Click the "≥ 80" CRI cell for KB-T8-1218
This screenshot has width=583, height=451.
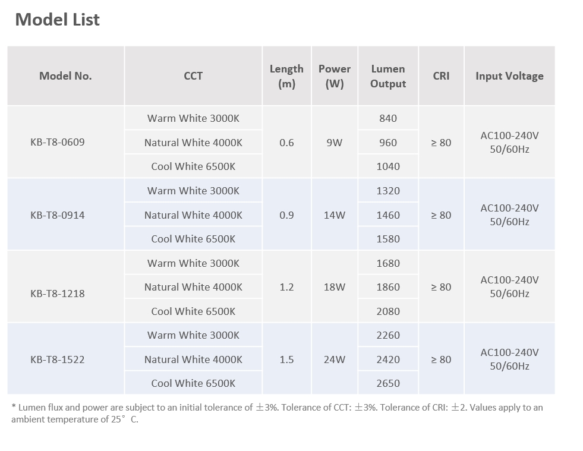click(x=442, y=287)
